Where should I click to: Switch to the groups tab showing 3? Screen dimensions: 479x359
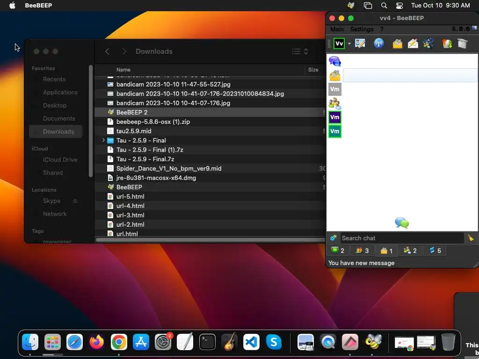[363, 251]
